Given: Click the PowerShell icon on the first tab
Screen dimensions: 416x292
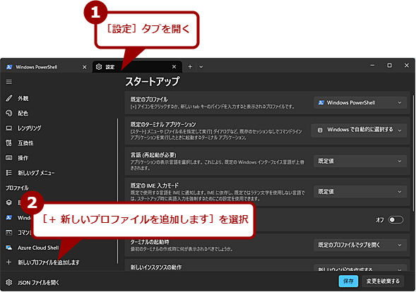Looking at the screenshot, I should (x=9, y=67).
